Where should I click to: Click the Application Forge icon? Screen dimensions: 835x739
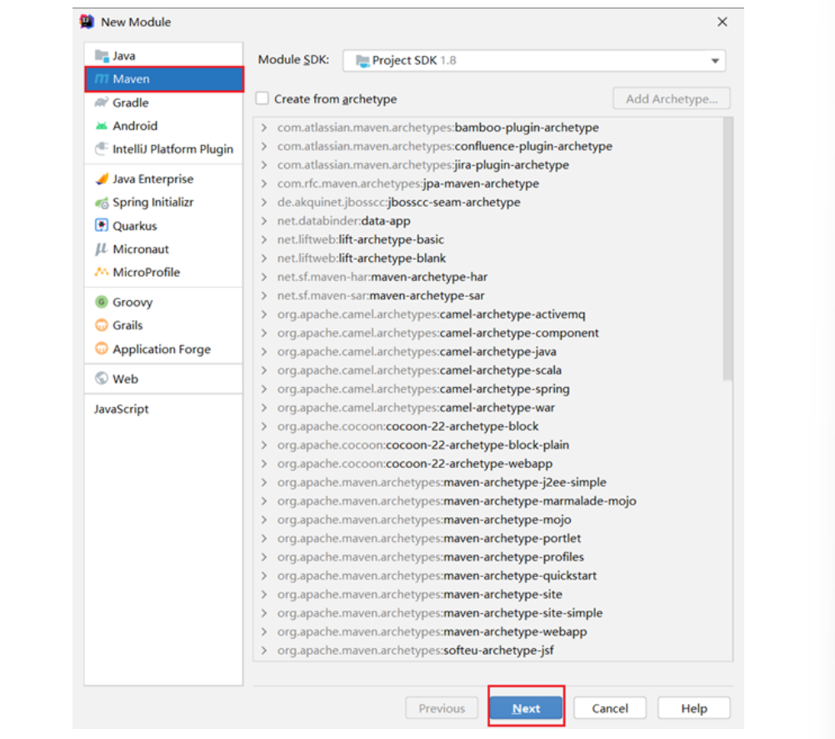101,349
